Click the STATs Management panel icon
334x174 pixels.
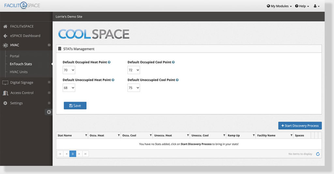pos(60,49)
